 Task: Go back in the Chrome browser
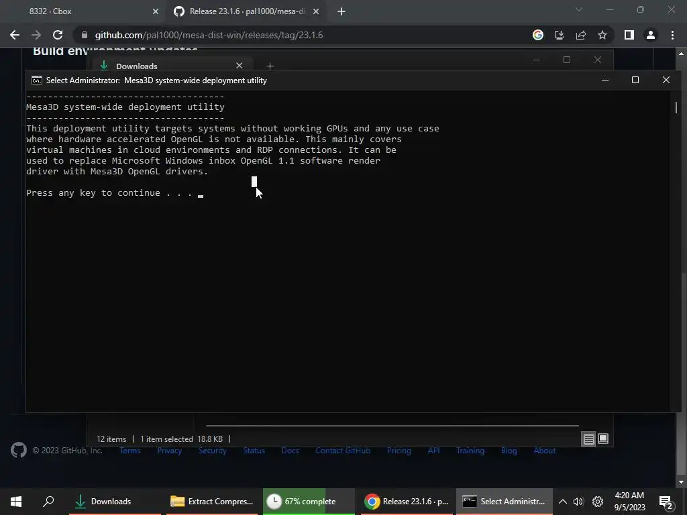pyautogui.click(x=15, y=35)
